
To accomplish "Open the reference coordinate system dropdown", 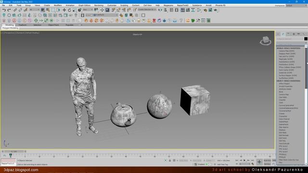I will (x=88, y=10).
